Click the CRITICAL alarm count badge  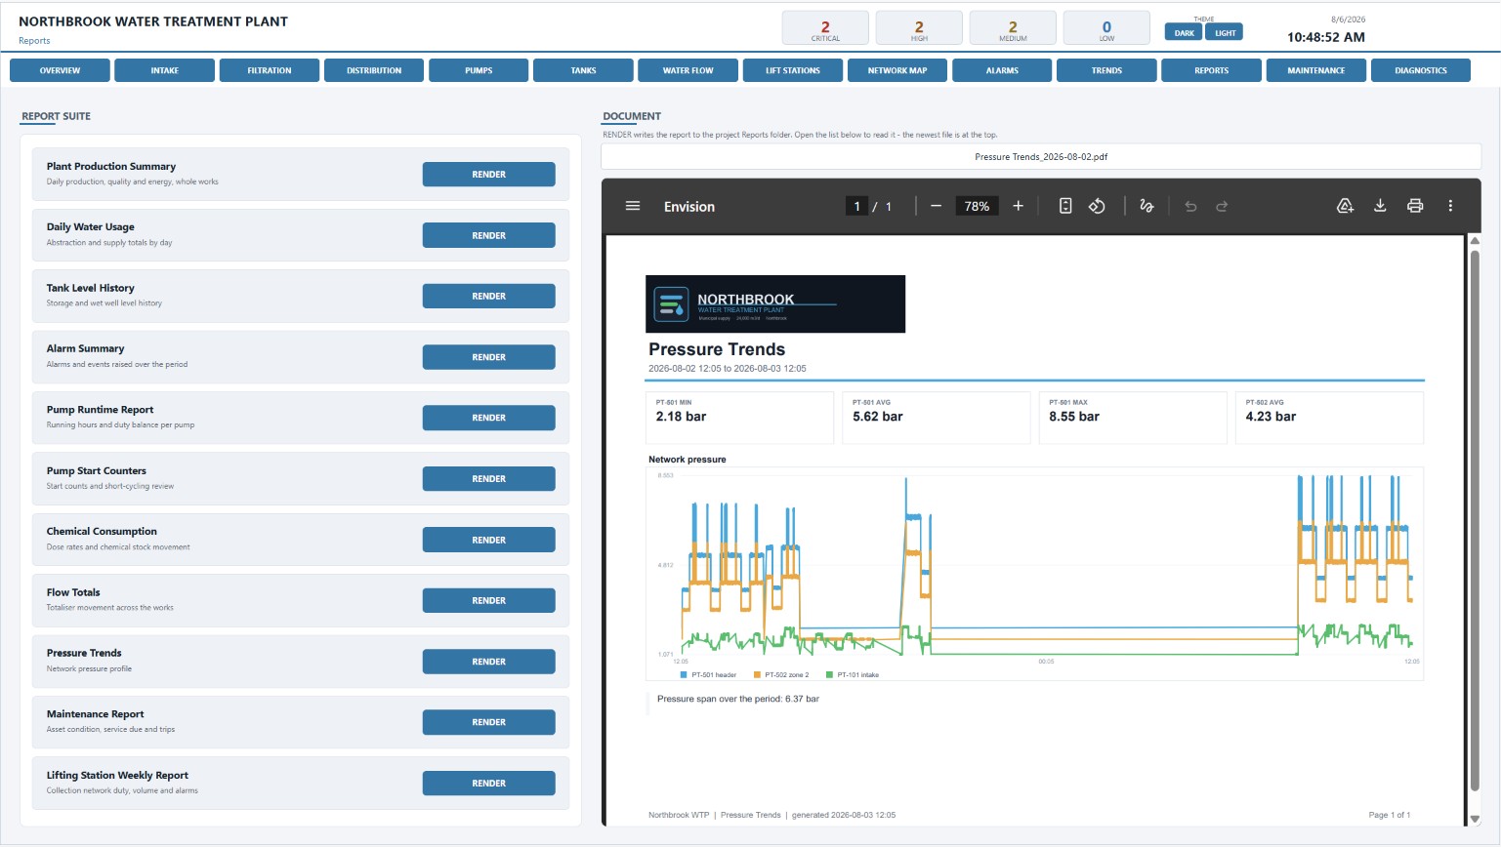pos(825,28)
